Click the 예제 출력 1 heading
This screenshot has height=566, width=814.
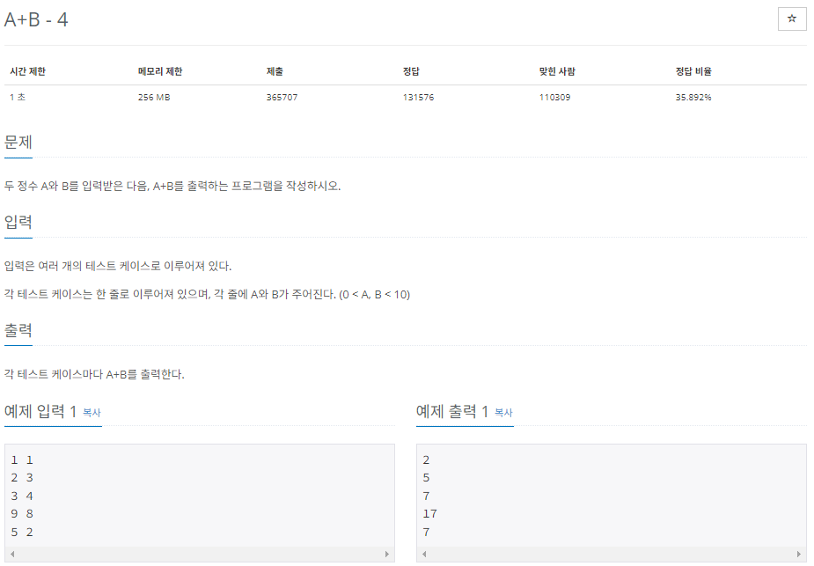452,412
